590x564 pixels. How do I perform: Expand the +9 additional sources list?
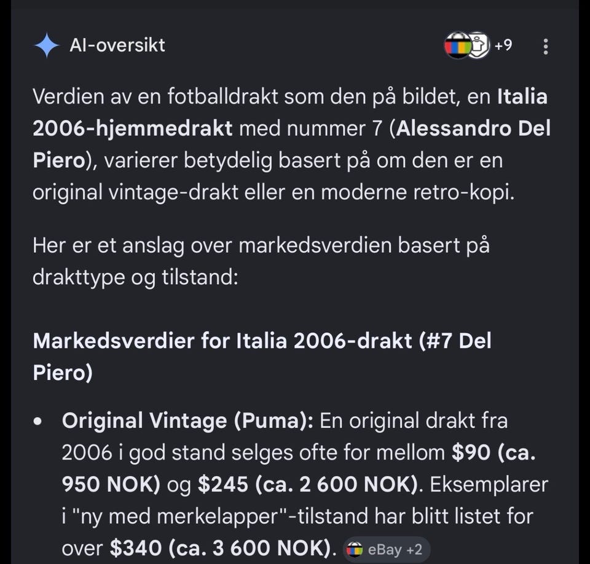pos(503,45)
